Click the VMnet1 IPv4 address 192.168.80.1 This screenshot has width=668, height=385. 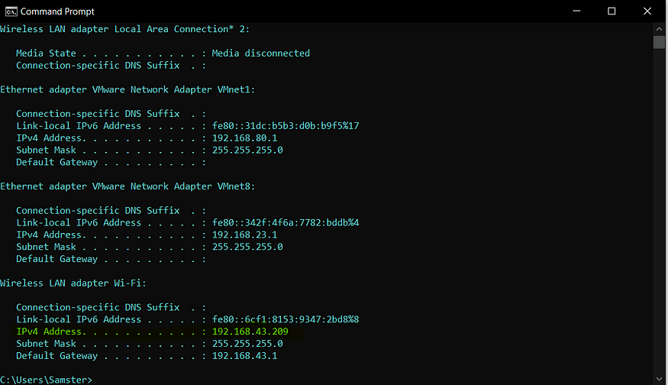244,138
